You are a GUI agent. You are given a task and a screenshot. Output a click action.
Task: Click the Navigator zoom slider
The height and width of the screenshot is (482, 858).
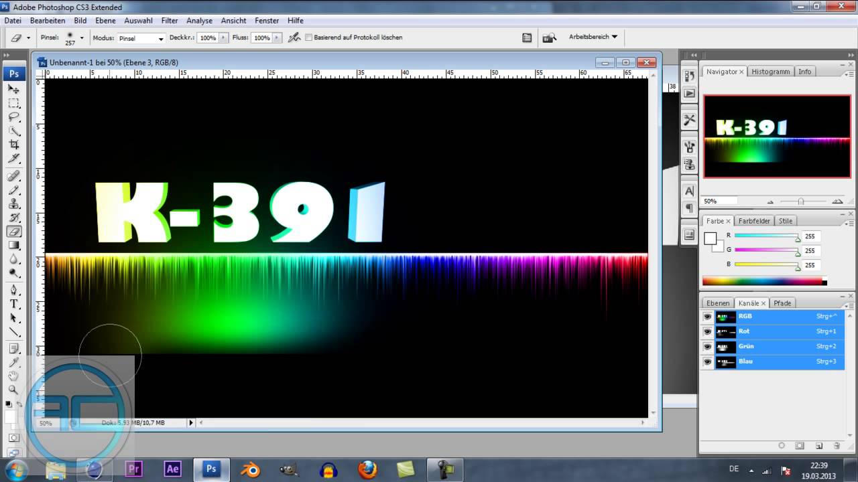802,202
